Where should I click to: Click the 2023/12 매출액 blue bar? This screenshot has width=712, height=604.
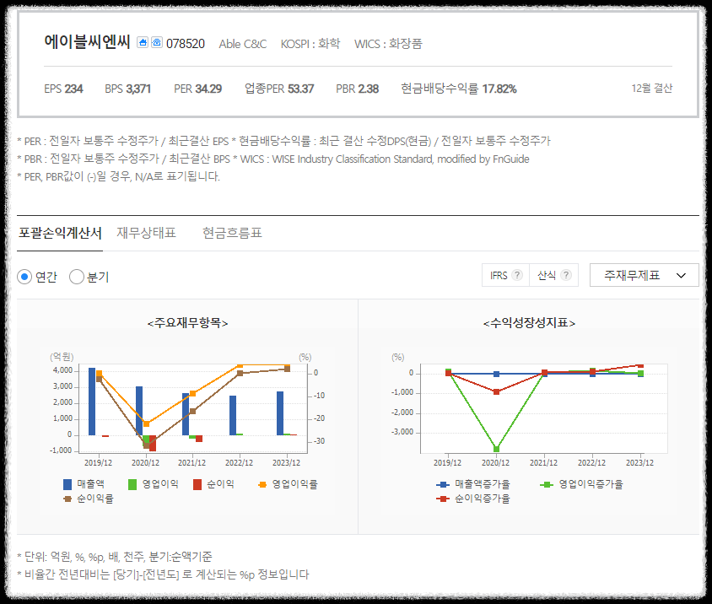pos(280,413)
